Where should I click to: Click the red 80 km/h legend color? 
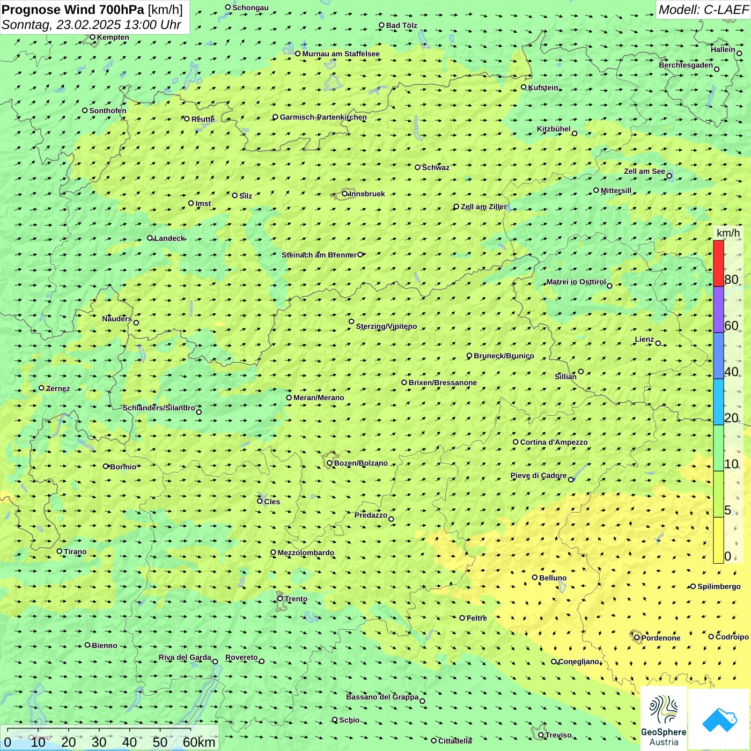point(718,263)
